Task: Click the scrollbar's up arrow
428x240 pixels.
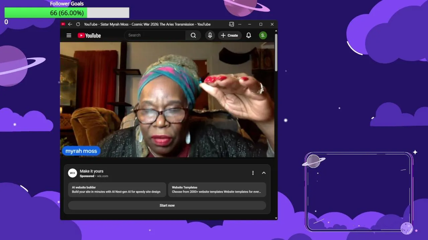Action: 276,31
